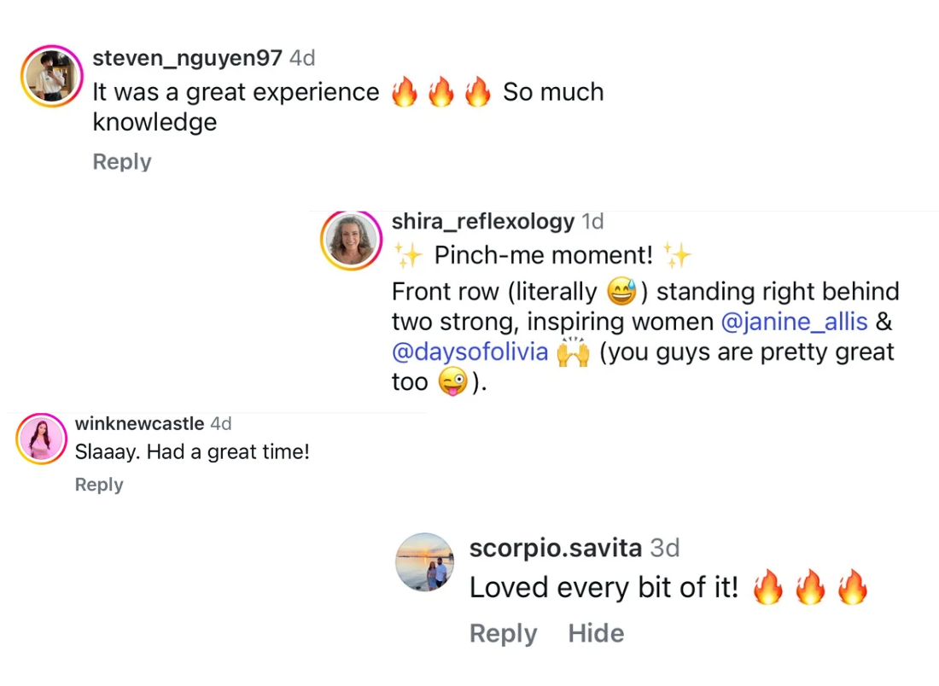Viewport: 939px width, 686px height.
Task: Click the 1d timestamp next to shira_reflexology
Action: coord(592,222)
